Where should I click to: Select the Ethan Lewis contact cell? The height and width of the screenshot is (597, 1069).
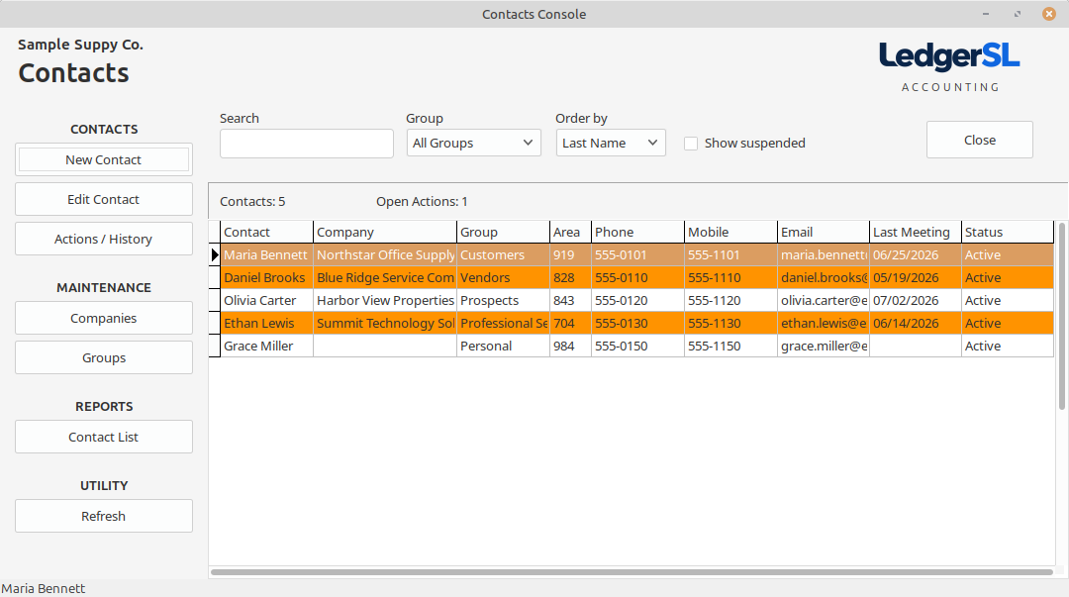(x=266, y=324)
